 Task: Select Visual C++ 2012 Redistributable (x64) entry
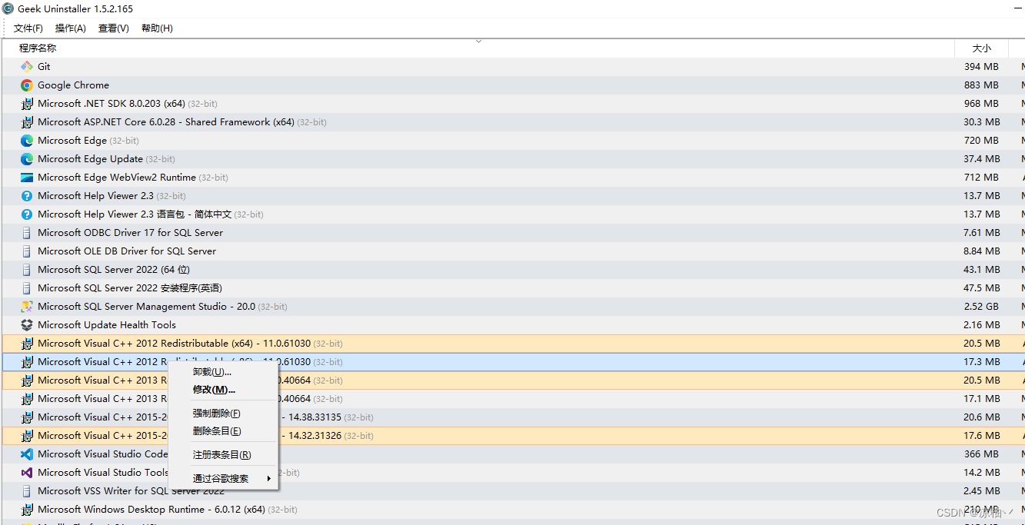[x=174, y=344]
